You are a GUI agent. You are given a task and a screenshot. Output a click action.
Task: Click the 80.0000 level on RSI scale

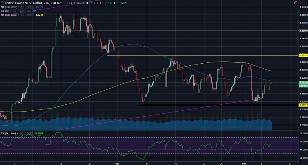(x=304, y=133)
